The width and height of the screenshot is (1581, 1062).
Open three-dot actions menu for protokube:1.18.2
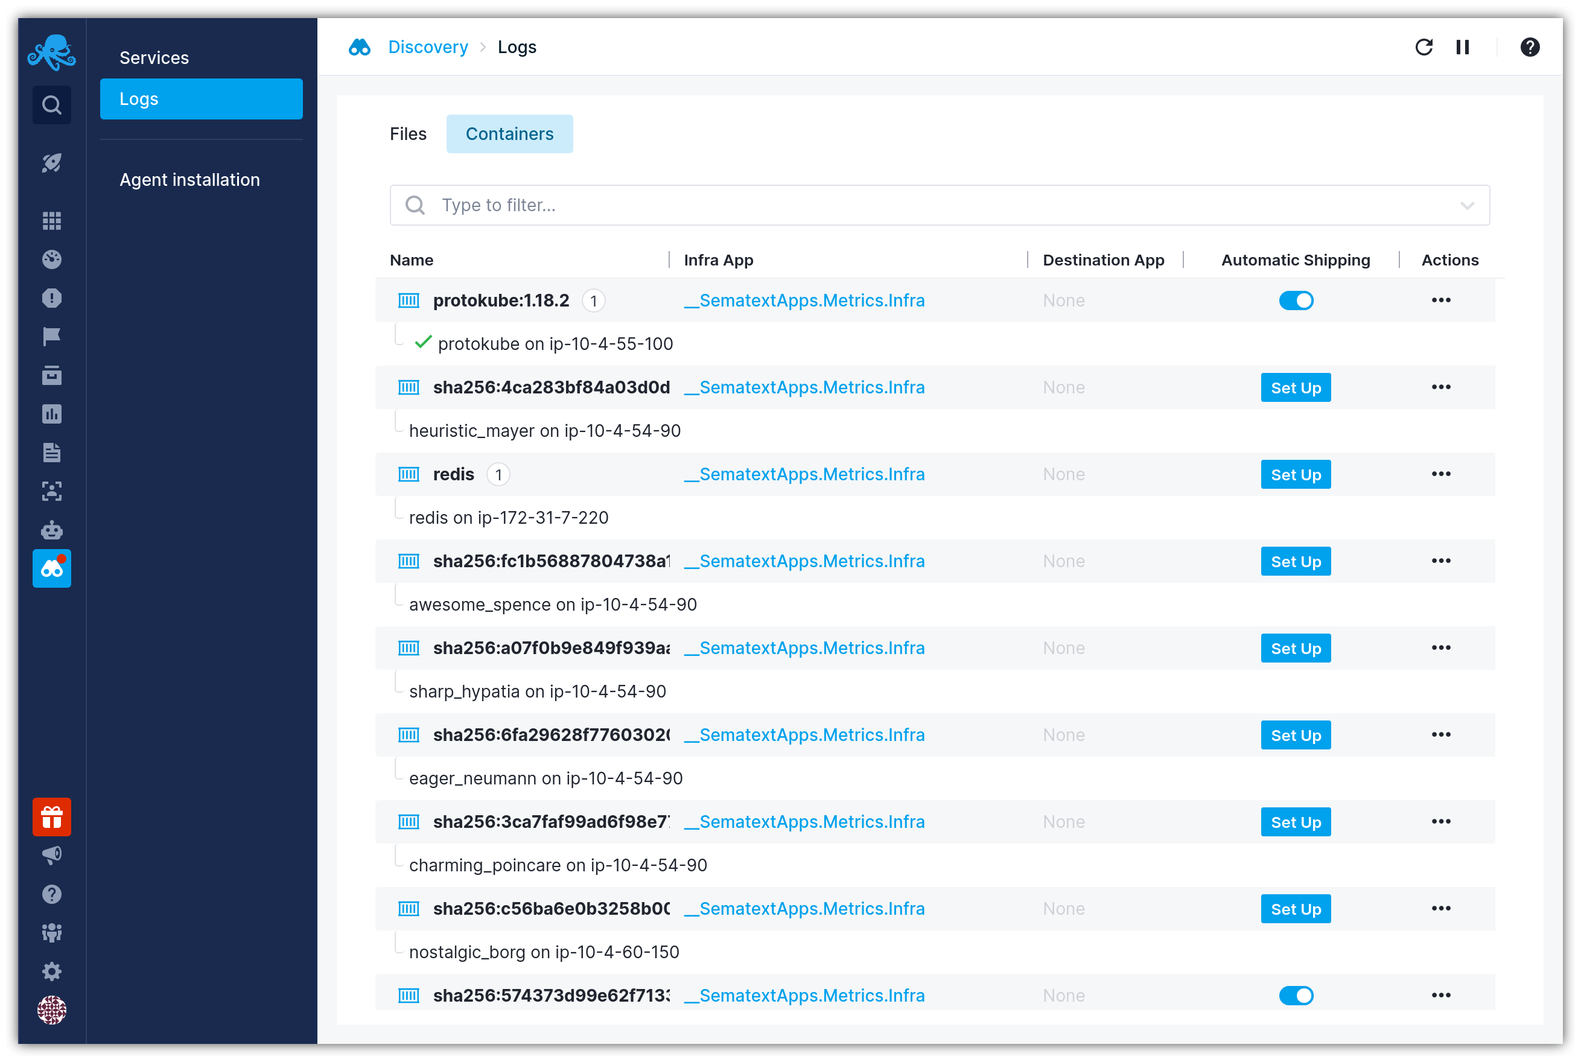[1441, 300]
